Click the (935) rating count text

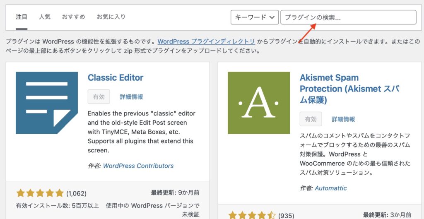pyautogui.click(x=286, y=216)
